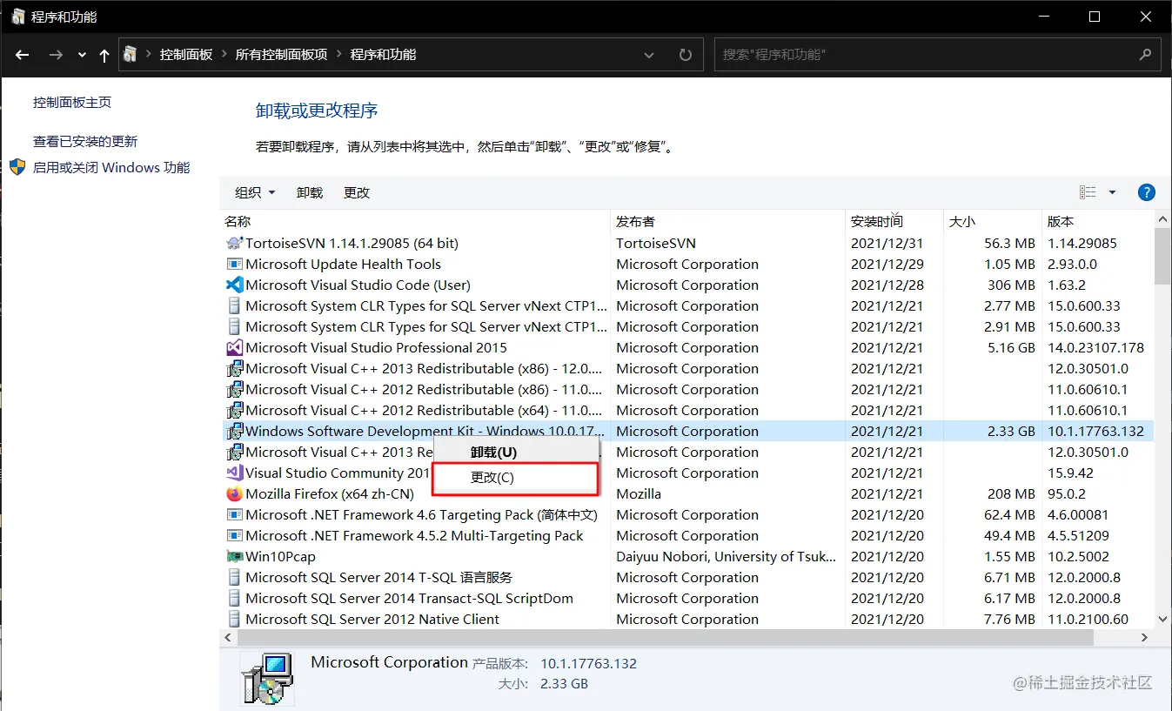Image resolution: width=1172 pixels, height=711 pixels.
Task: Click the Win10Pcap program icon
Action: pyautogui.click(x=233, y=556)
